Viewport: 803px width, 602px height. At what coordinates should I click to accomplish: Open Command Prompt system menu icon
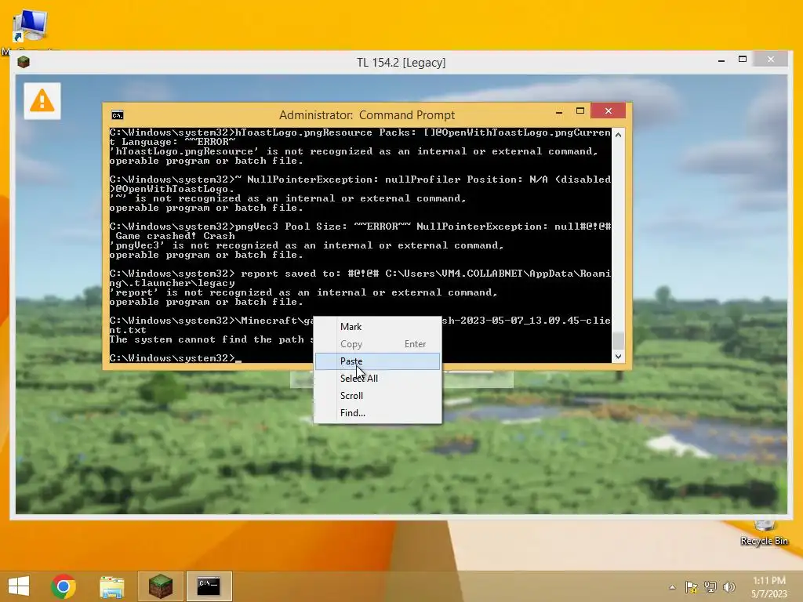coord(118,114)
